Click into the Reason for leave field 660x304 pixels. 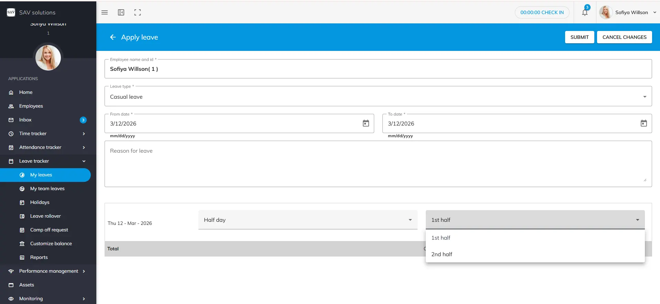click(x=378, y=164)
